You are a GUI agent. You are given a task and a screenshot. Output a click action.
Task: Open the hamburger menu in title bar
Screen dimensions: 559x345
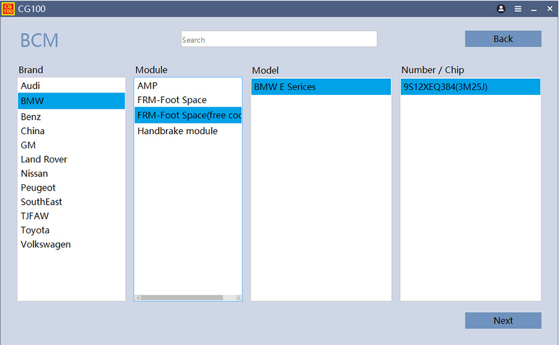(x=518, y=9)
